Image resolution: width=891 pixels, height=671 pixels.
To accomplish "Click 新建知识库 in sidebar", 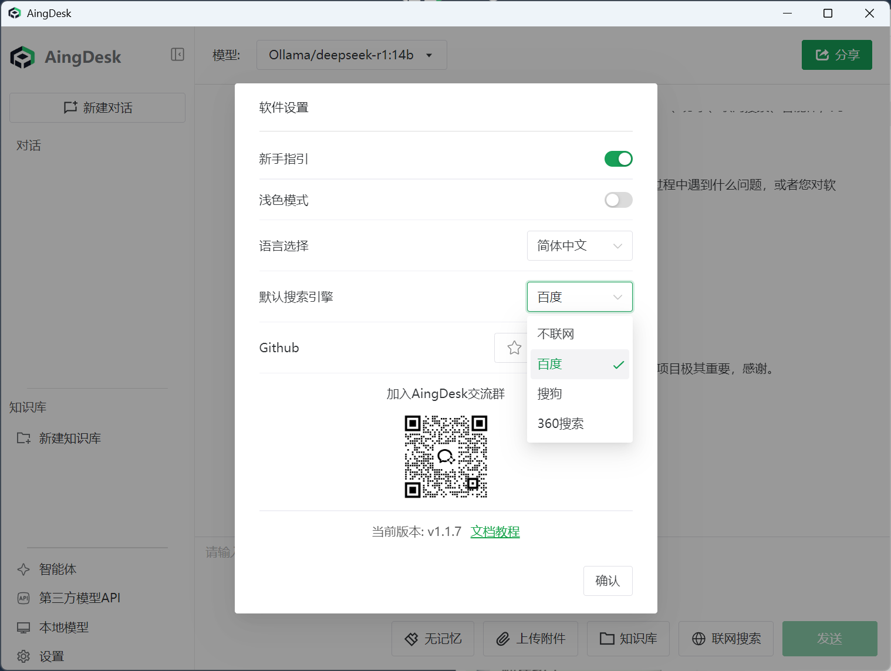I will (x=59, y=438).
